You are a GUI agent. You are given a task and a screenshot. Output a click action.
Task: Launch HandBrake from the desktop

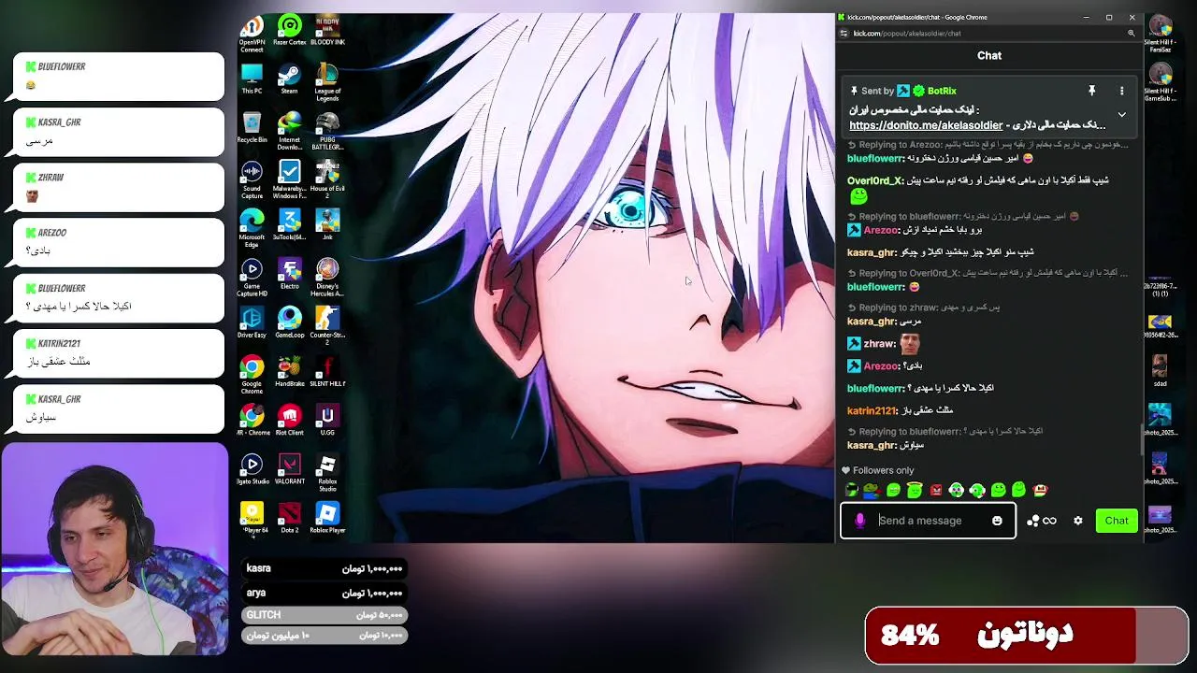pyautogui.click(x=290, y=371)
